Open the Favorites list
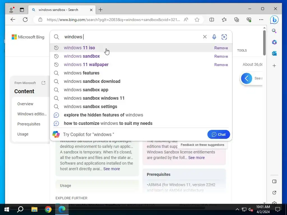This screenshot has width=287, height=215. (224, 20)
